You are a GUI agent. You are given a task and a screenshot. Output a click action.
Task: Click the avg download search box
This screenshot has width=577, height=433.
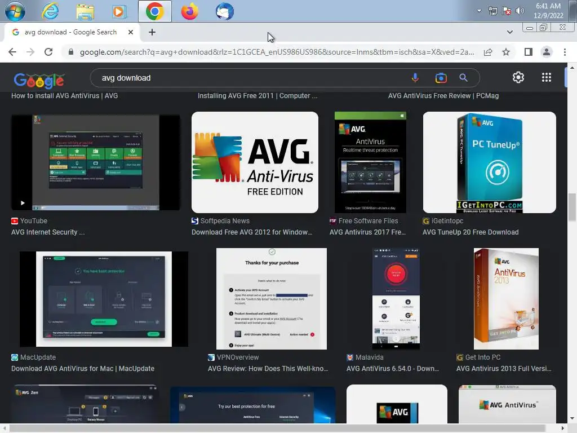coord(250,78)
